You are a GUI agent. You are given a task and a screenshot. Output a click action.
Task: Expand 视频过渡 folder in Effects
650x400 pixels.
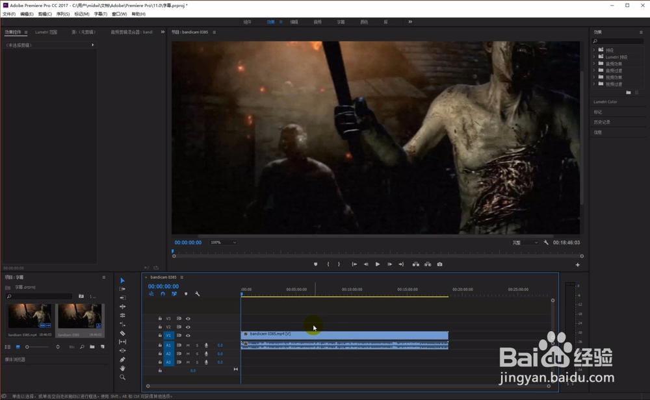[x=594, y=84]
